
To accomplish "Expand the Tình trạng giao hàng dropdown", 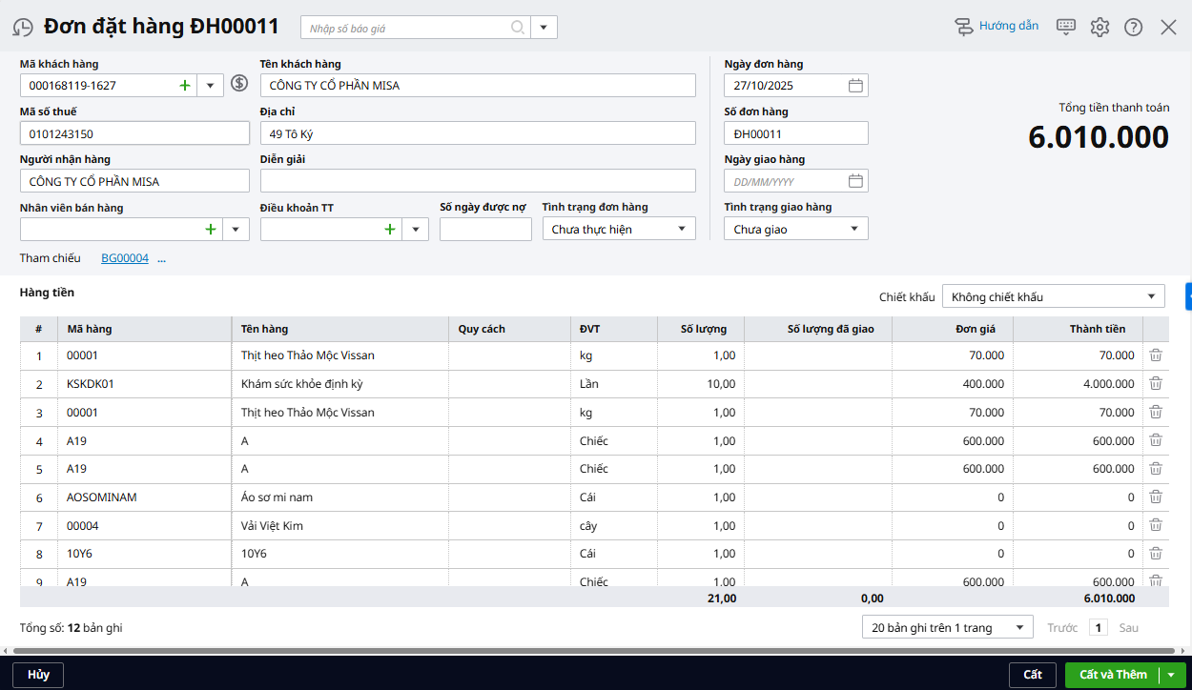I will [853, 229].
